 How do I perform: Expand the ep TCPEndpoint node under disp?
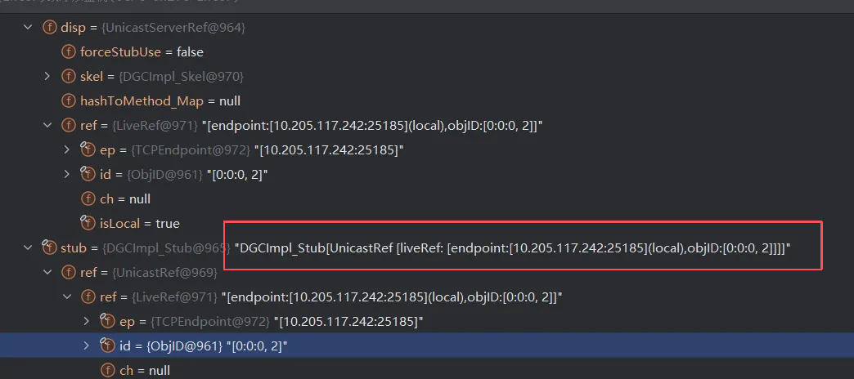point(67,150)
